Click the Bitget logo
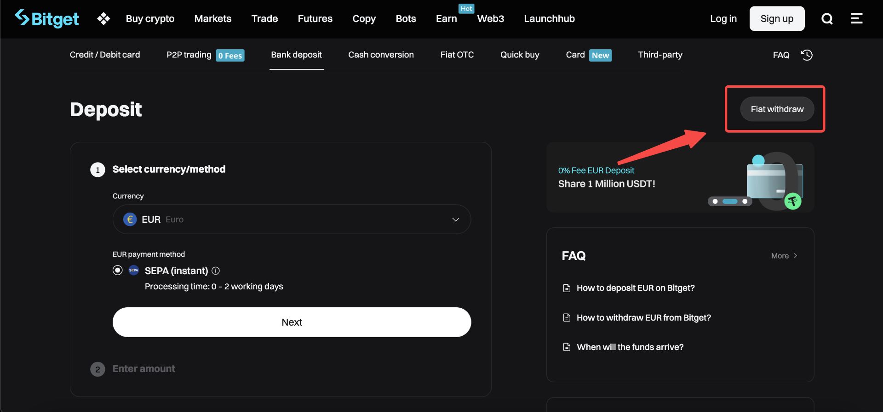This screenshot has width=883, height=412. [46, 19]
